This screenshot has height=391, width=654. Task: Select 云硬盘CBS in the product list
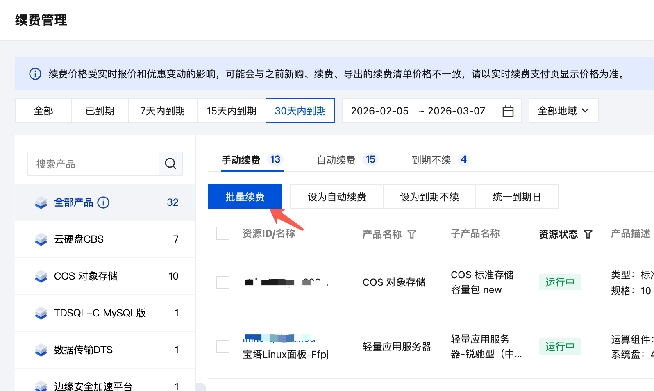(105, 239)
